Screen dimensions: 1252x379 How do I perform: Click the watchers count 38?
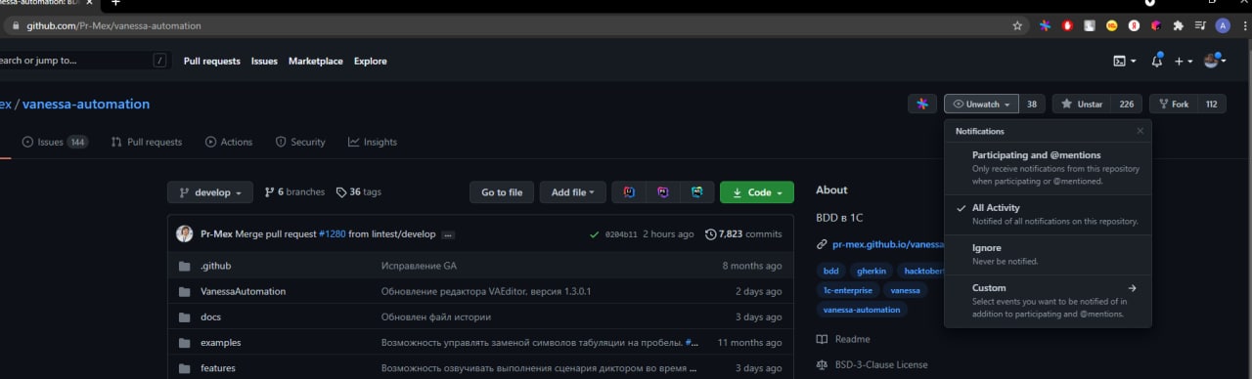[1032, 105]
